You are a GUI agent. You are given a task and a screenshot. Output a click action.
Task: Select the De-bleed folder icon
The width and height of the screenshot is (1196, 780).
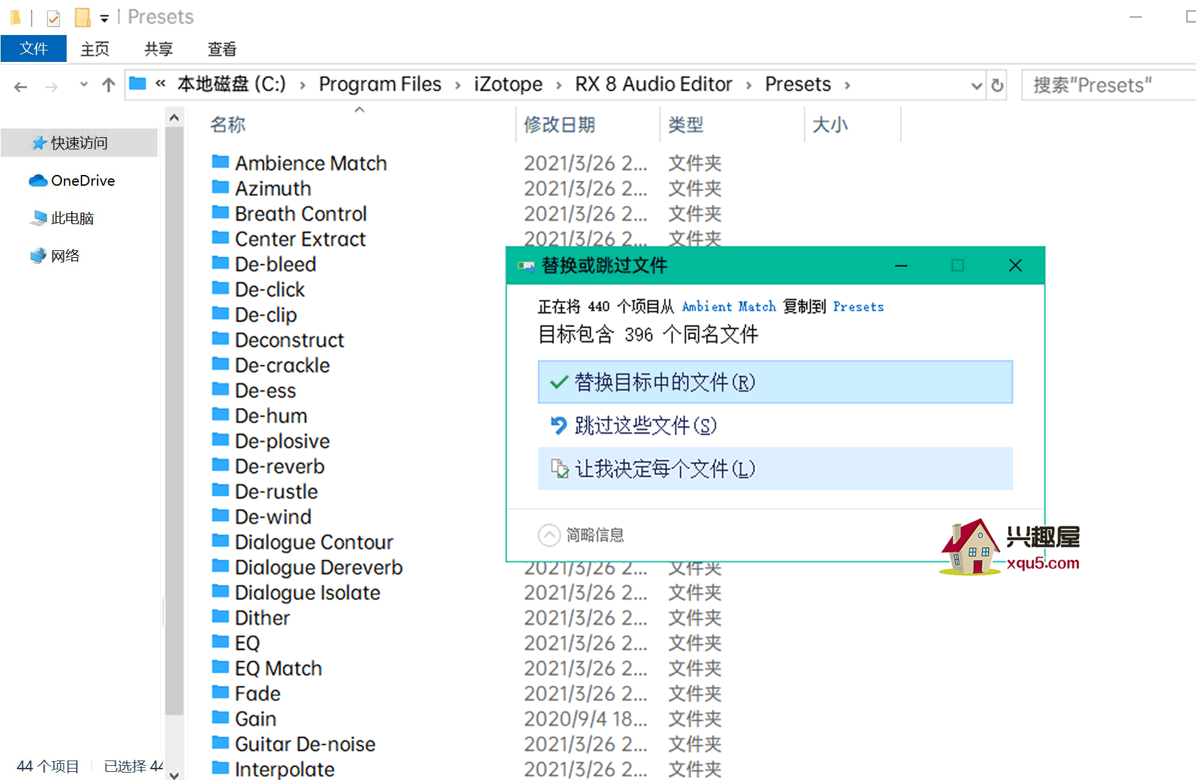[x=220, y=262]
